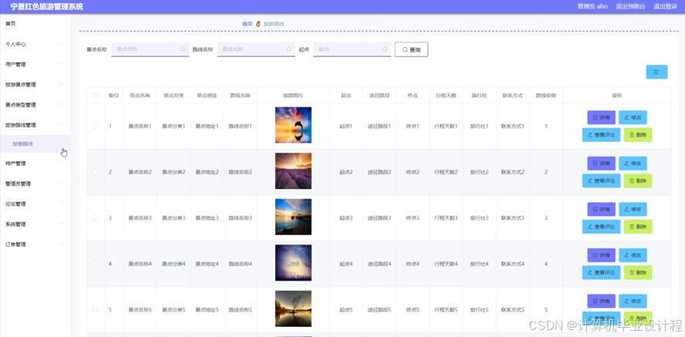The image size is (685, 337).
Task: Open the seaside dusk route image in row 3
Action: tap(293, 216)
